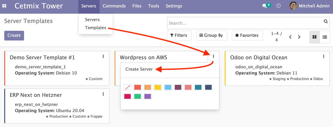The image size is (333, 127).
Task: Go to previous page arrow
Action: click(290, 37)
